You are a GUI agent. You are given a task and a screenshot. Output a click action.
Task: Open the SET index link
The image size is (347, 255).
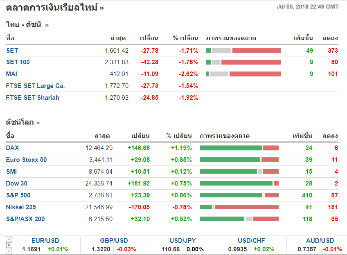[12, 51]
